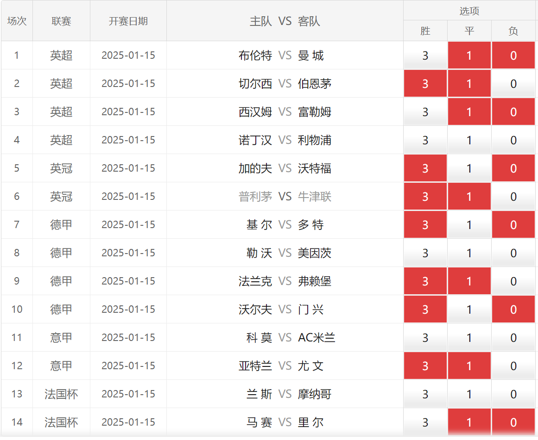Click the 主队 VS 客队 column header

tap(285, 21)
